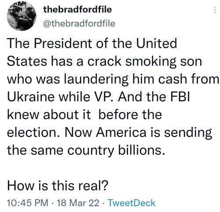Select the word 'billions.' ending the paragraph

pyautogui.click(x=142, y=150)
